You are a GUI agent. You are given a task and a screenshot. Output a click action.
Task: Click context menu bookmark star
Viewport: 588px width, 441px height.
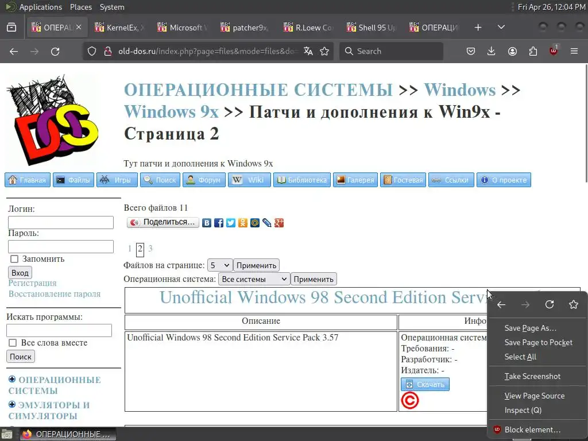point(574,304)
